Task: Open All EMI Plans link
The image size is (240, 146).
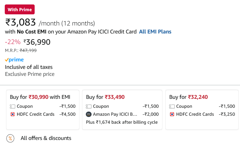Action: (x=155, y=32)
